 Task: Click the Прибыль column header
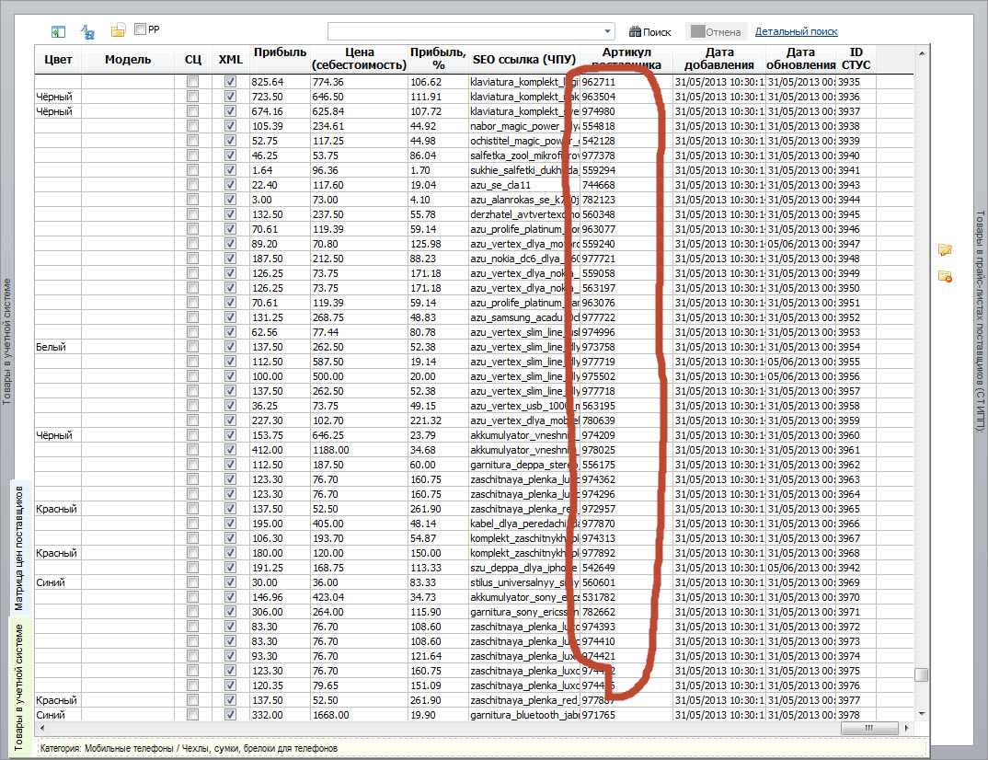(x=281, y=59)
